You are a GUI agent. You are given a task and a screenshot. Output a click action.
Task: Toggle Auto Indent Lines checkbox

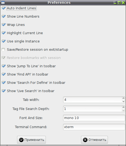coord(3,8)
